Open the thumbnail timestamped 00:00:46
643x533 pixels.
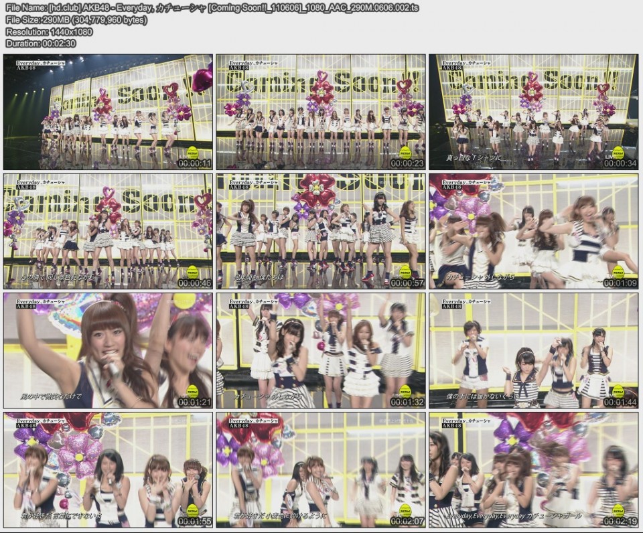tap(108, 231)
